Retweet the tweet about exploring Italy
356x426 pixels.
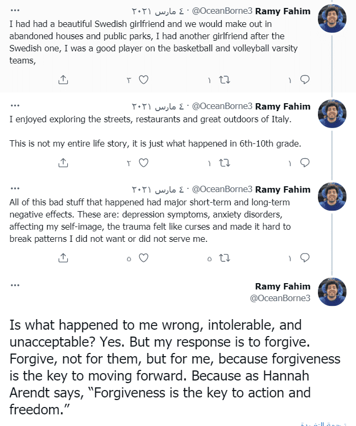coord(225,163)
